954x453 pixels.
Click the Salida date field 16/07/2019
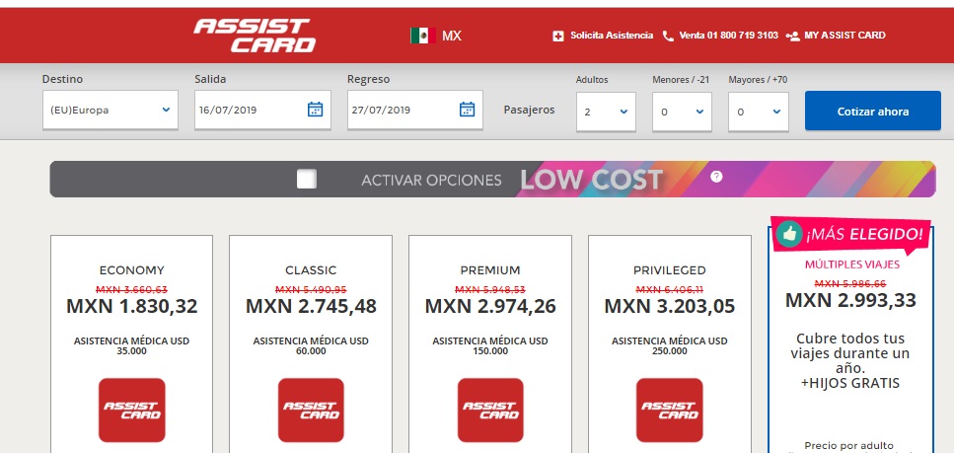click(262, 111)
